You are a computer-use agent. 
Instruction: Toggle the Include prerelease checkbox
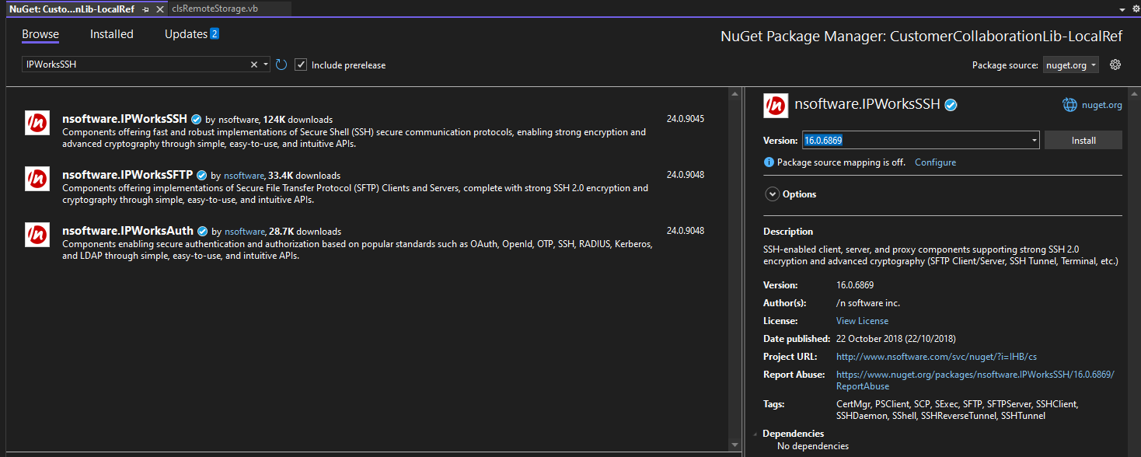[302, 65]
